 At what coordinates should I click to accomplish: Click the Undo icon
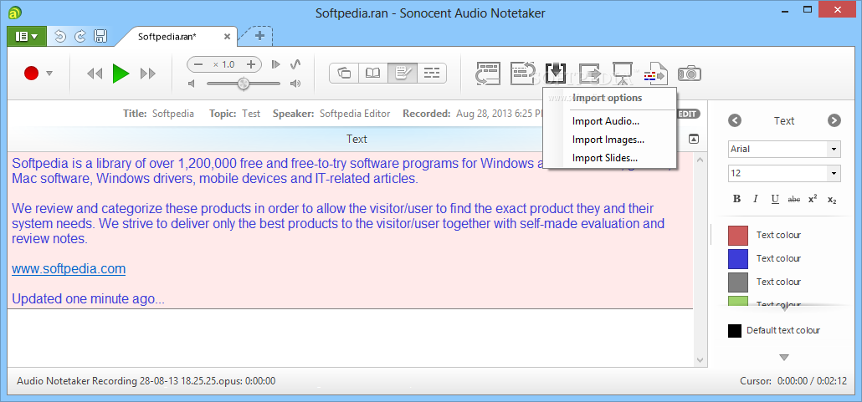[x=60, y=36]
